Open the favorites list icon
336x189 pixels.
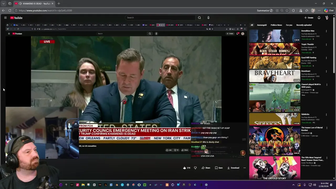click(307, 10)
